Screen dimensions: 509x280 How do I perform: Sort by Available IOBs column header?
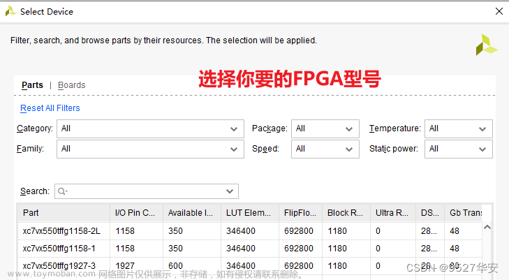[192, 213]
